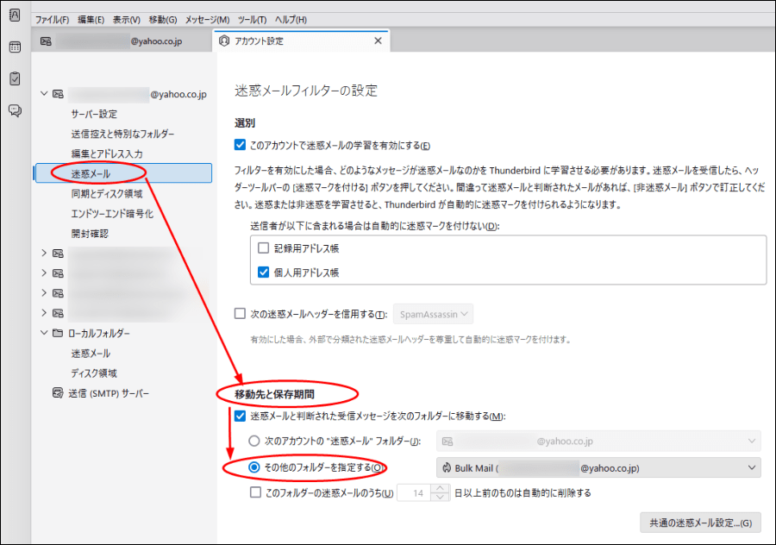Select 迷惑メール under the yahoo account
Viewport: 776px width, 545px height.
[123, 173]
